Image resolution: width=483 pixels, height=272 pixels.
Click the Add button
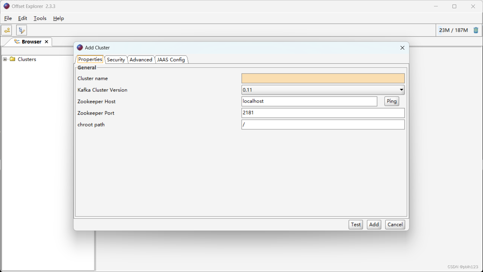tap(374, 225)
